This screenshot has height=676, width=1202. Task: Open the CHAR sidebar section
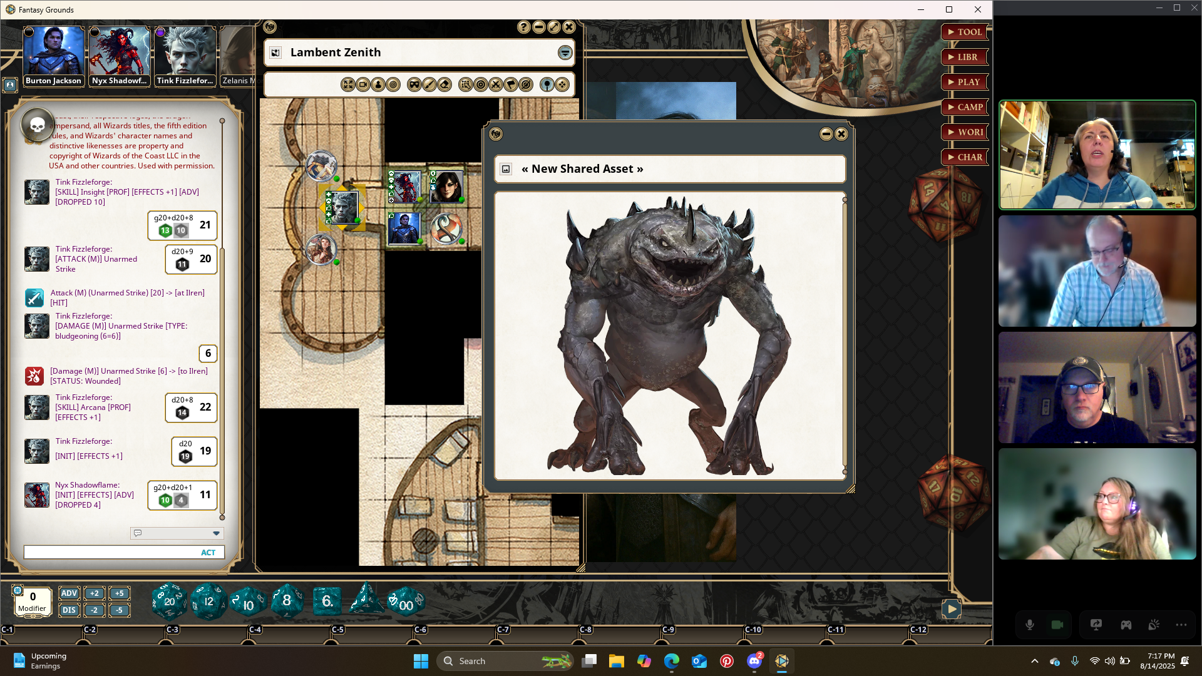click(x=965, y=157)
